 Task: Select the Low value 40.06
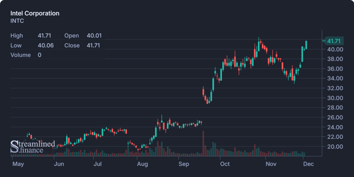[x=46, y=45]
